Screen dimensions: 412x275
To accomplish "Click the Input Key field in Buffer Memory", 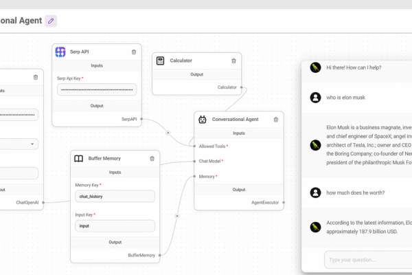I will click(x=115, y=225).
